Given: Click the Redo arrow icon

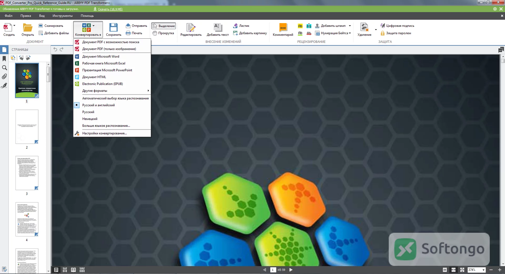Looking at the screenshot, I should pos(62,49).
